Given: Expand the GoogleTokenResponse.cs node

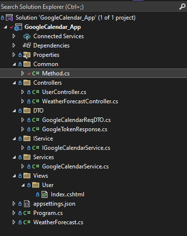Looking at the screenshot, I should coord(23,129).
